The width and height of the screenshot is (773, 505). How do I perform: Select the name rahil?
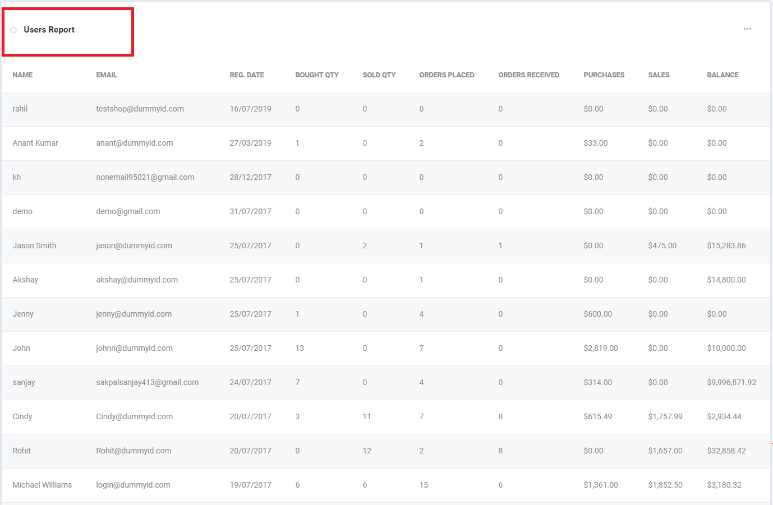[20, 109]
